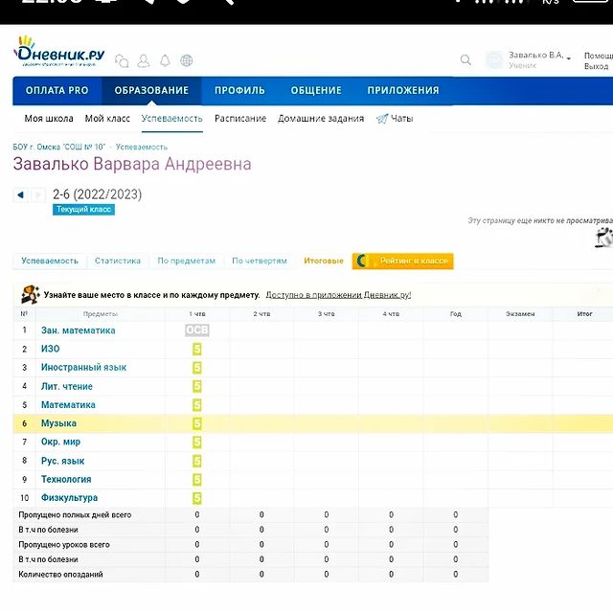This screenshot has height=613, width=613.
Task: Go to previous class with left arrow
Action: click(20, 194)
